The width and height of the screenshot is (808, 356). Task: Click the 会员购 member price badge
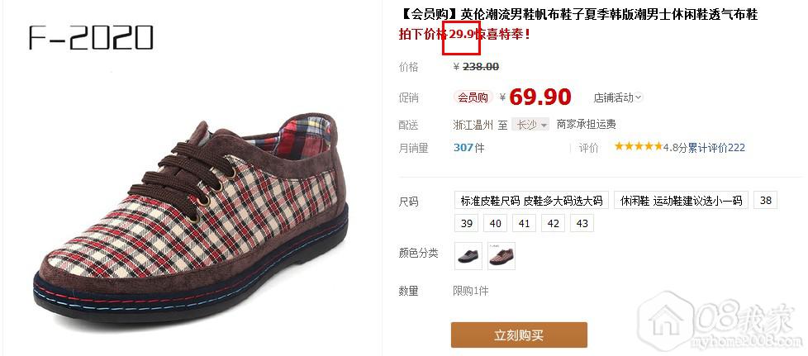click(473, 97)
